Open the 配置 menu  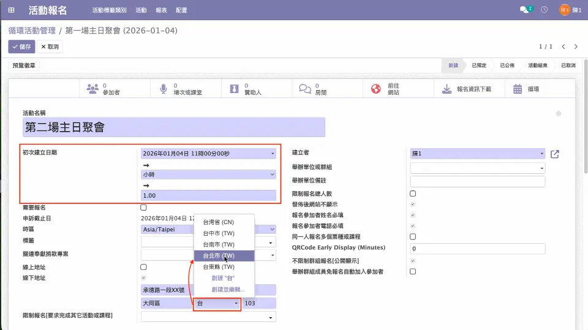click(x=181, y=10)
